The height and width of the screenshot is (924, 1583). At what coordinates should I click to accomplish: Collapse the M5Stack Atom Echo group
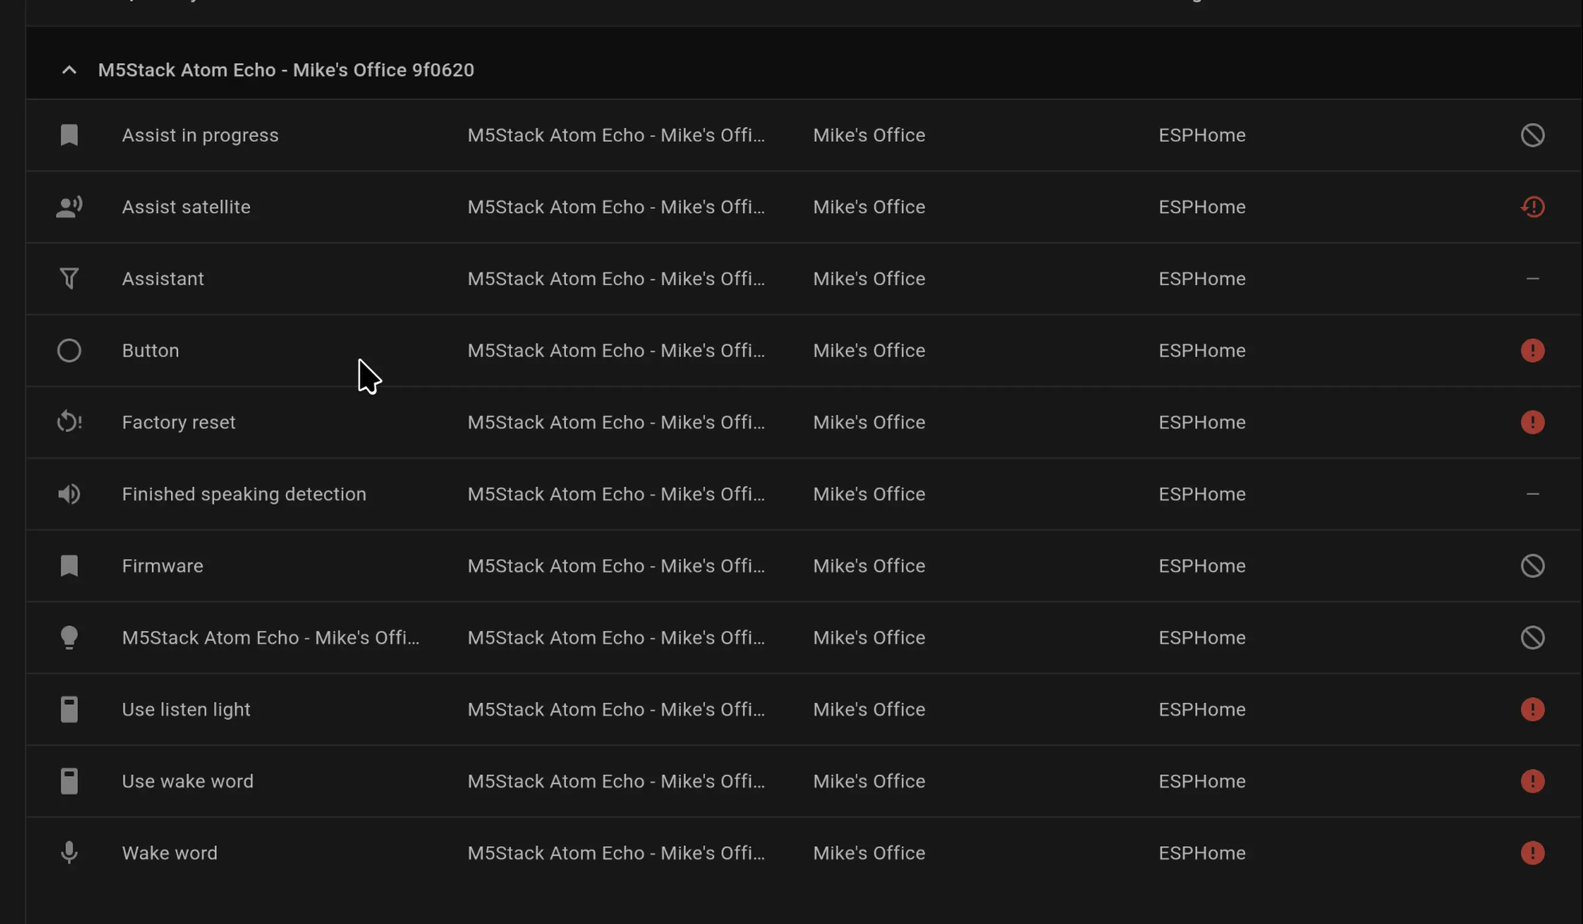pos(69,70)
